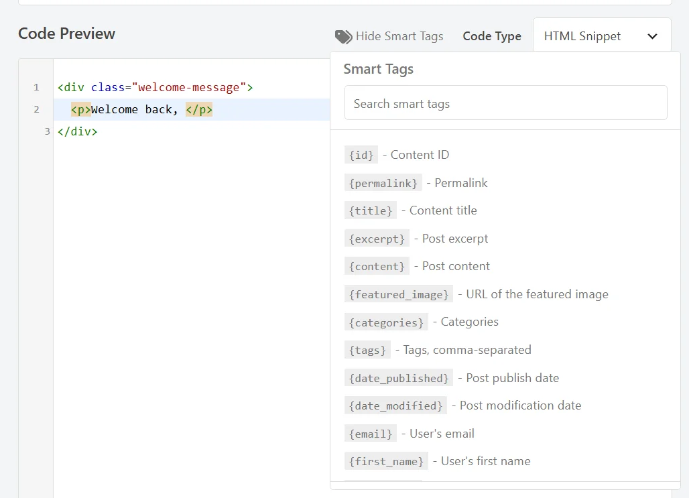
Task: Insert the {categories} smart tag
Action: [386, 322]
